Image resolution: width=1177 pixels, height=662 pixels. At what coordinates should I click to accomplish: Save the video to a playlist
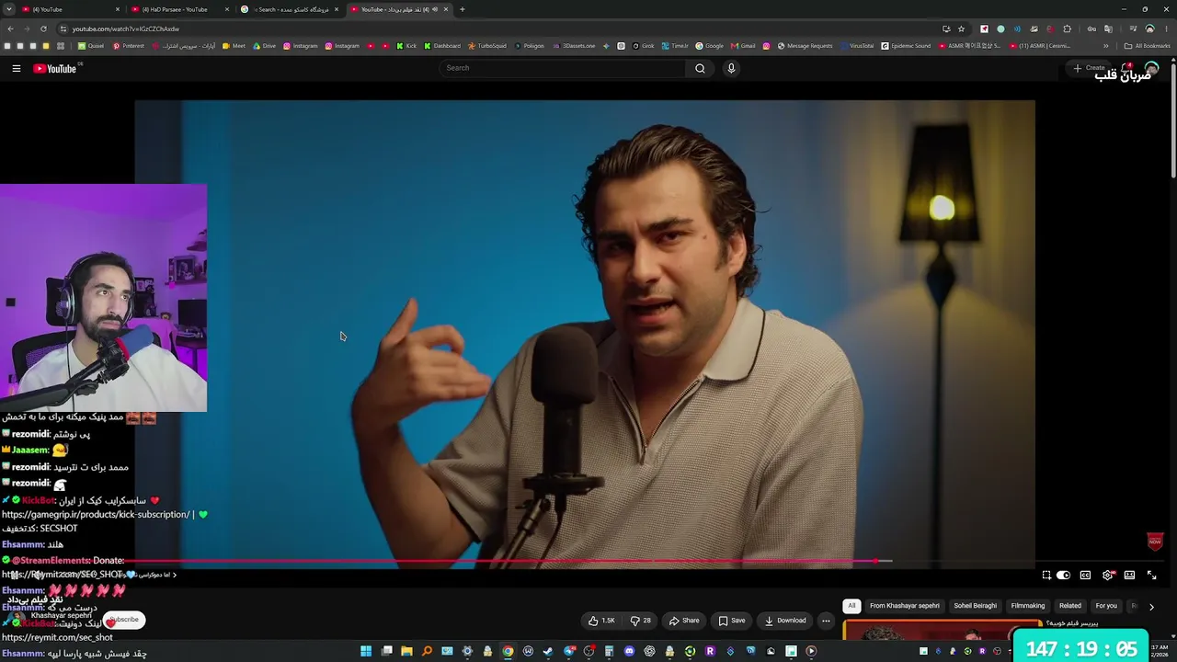[x=732, y=621]
